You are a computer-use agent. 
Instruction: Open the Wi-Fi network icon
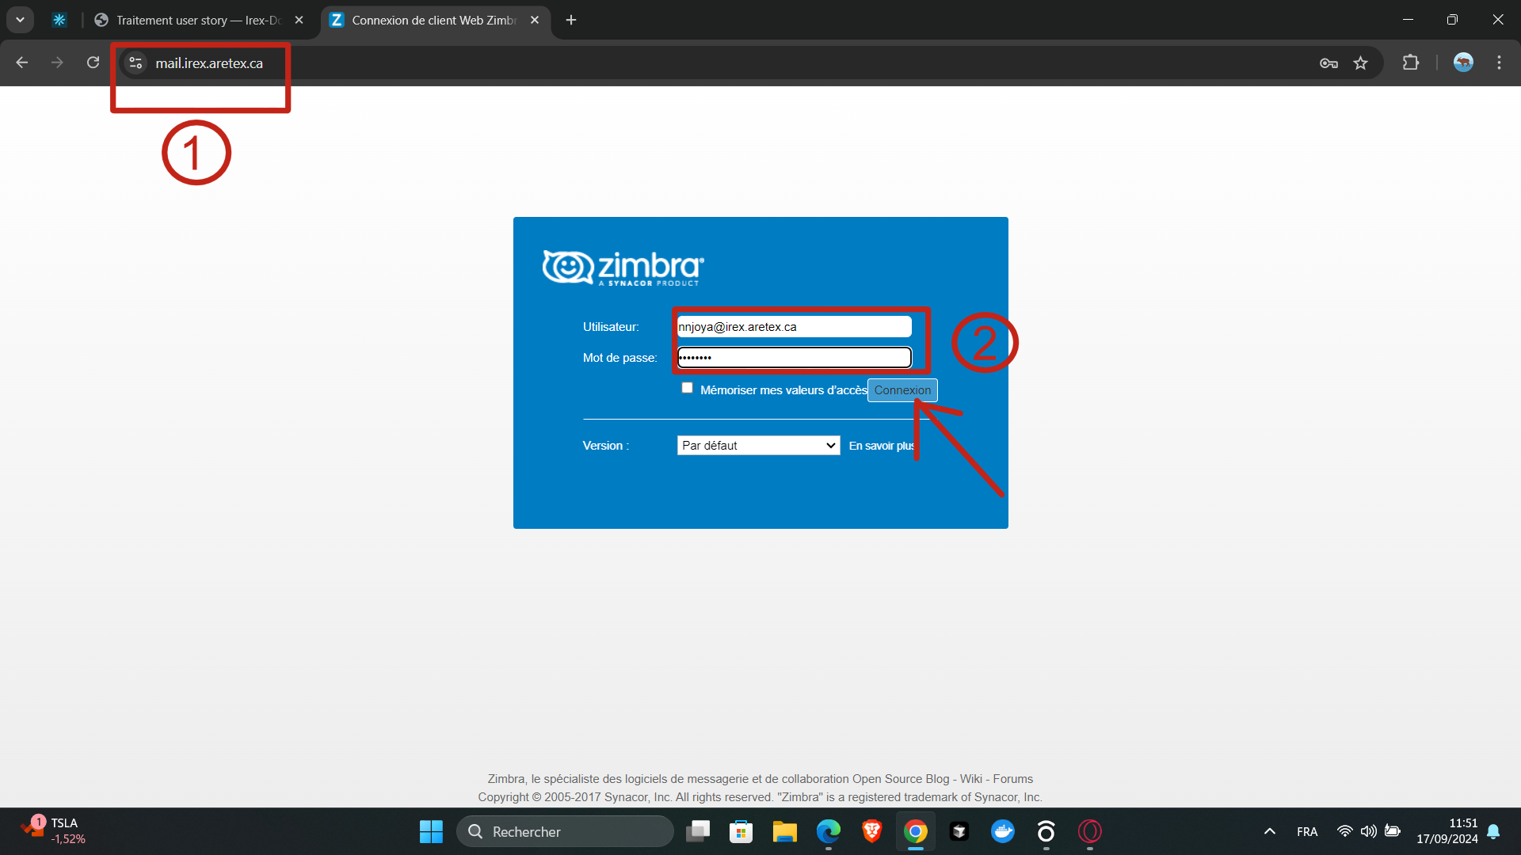pos(1344,831)
